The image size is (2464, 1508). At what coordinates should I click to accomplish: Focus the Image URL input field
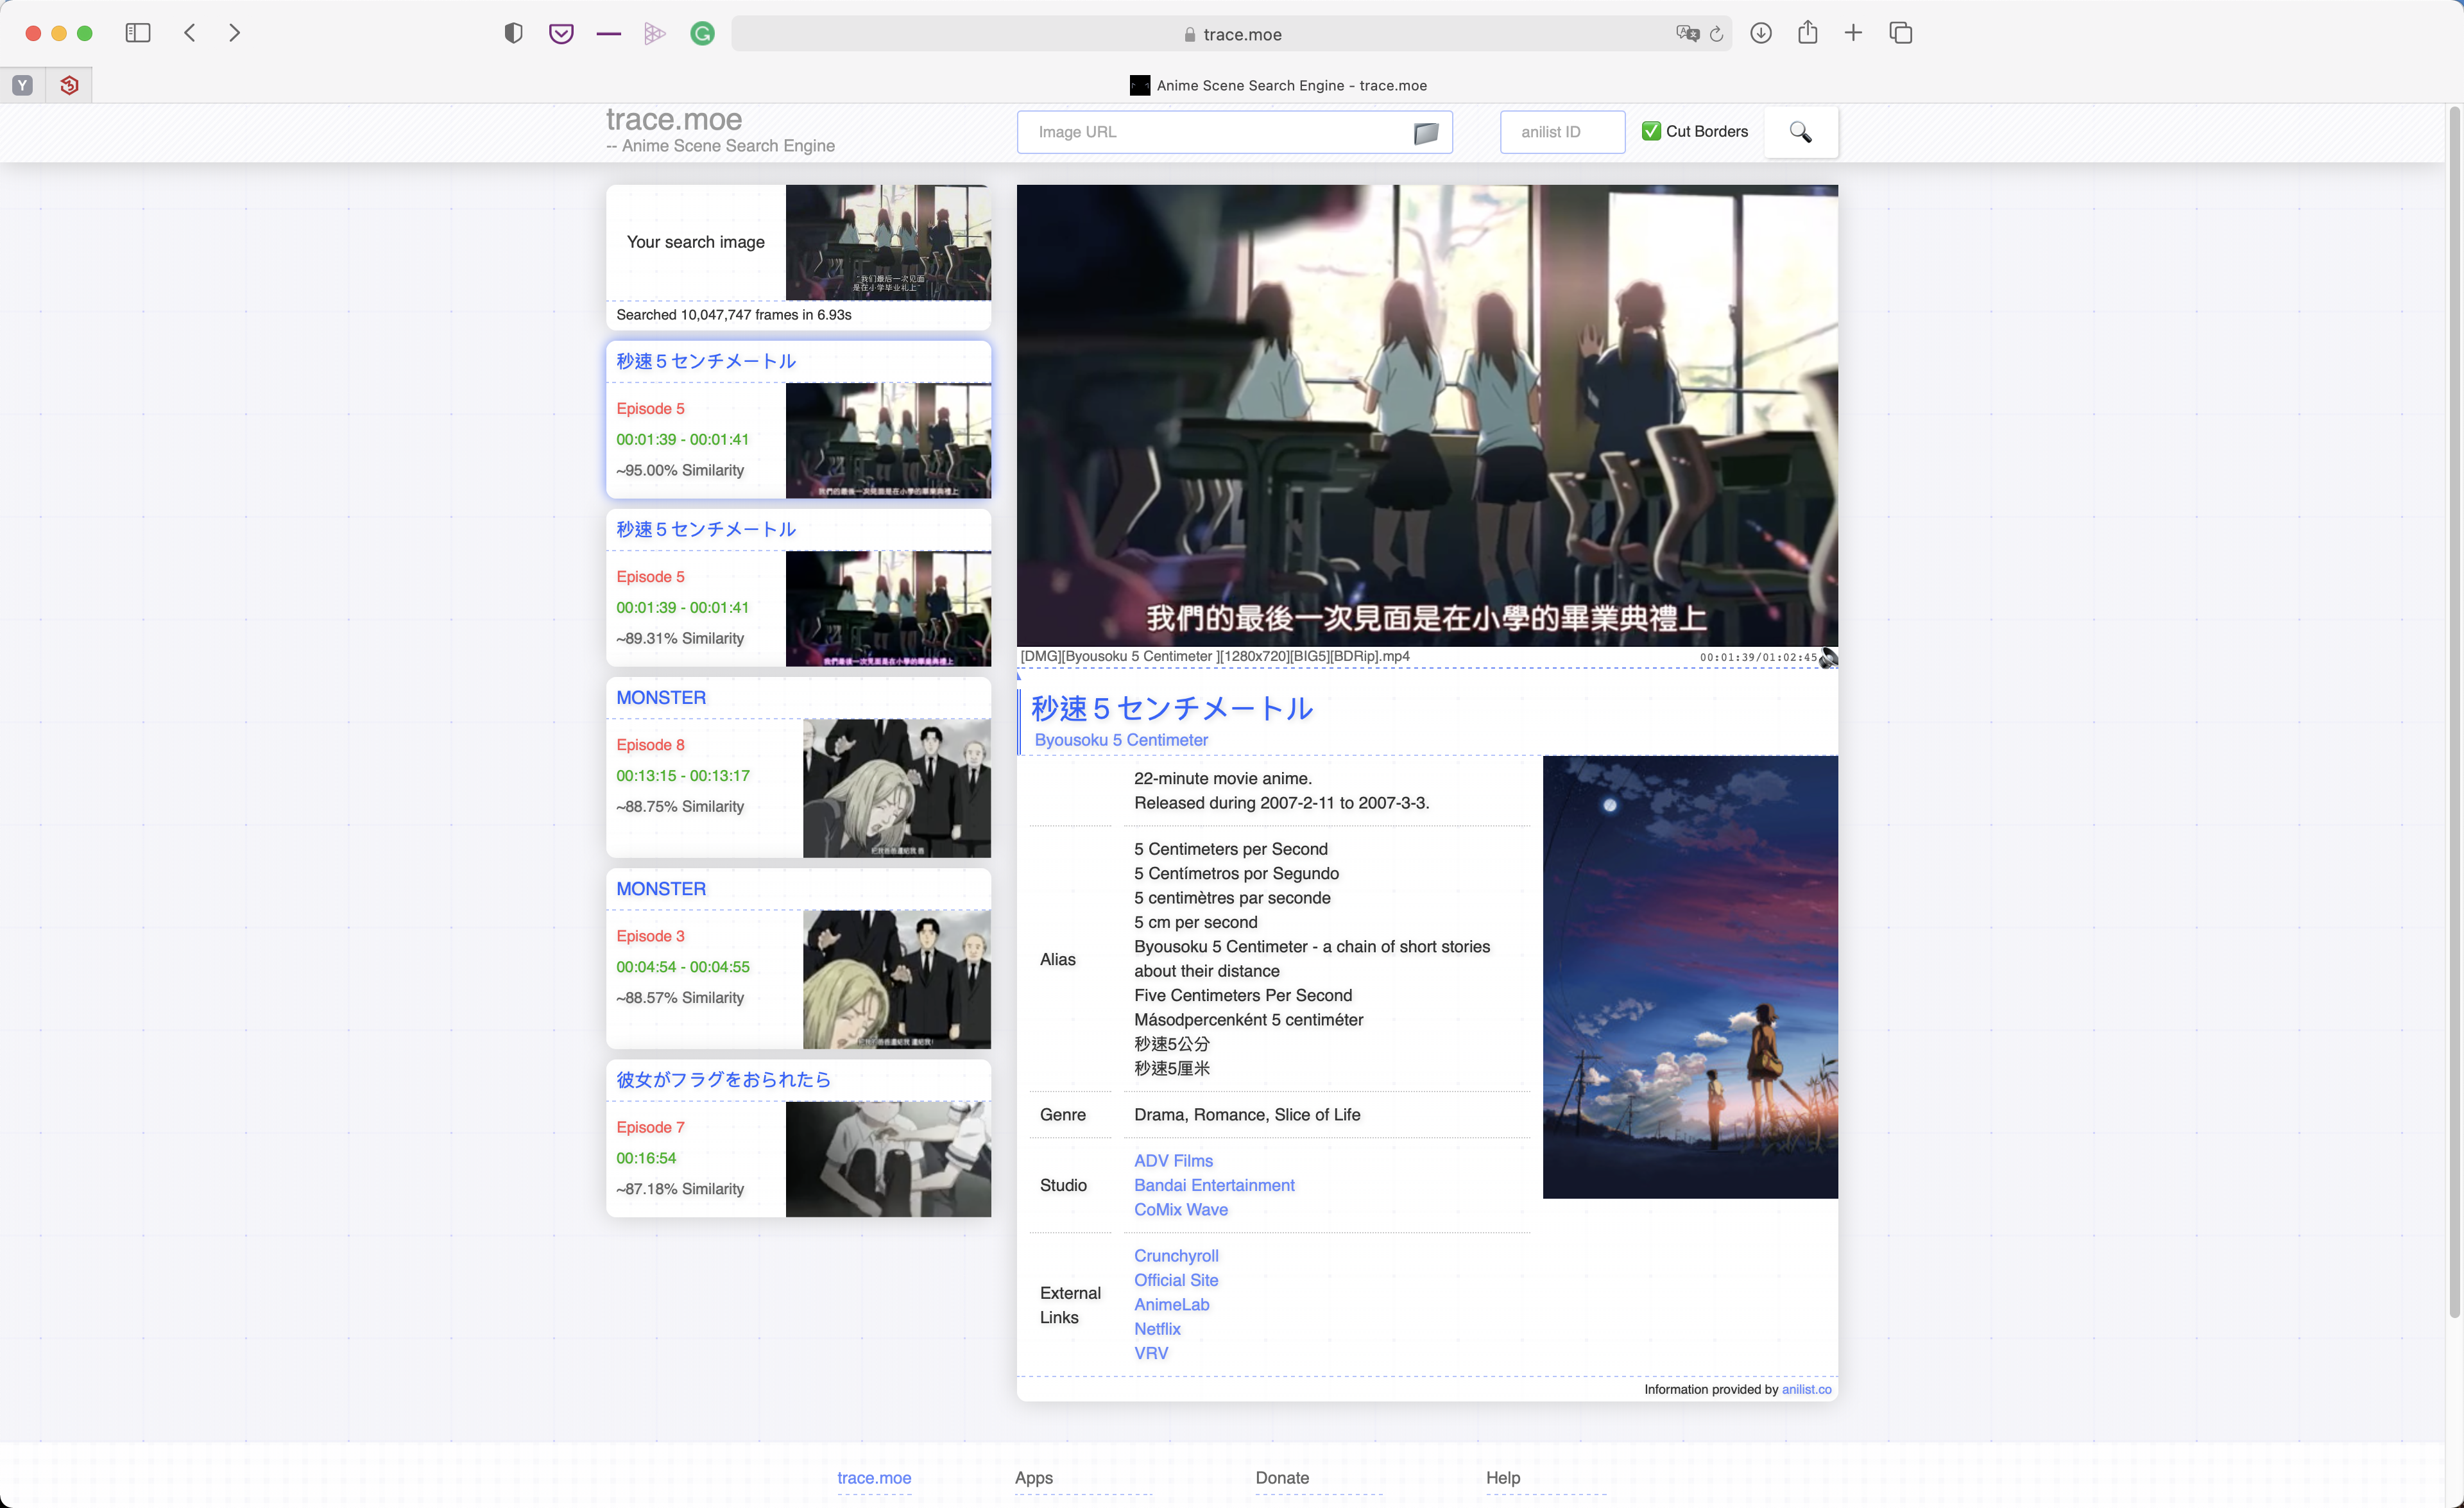[x=1234, y=132]
